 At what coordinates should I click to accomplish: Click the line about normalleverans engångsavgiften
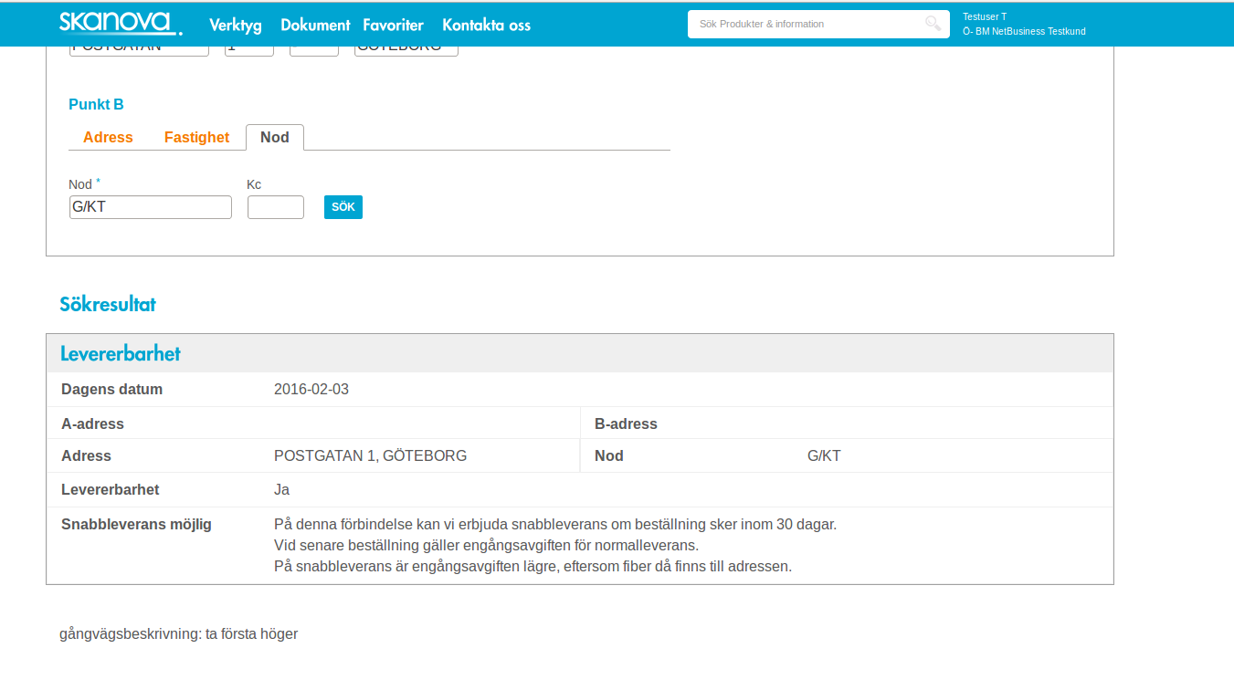[486, 546]
